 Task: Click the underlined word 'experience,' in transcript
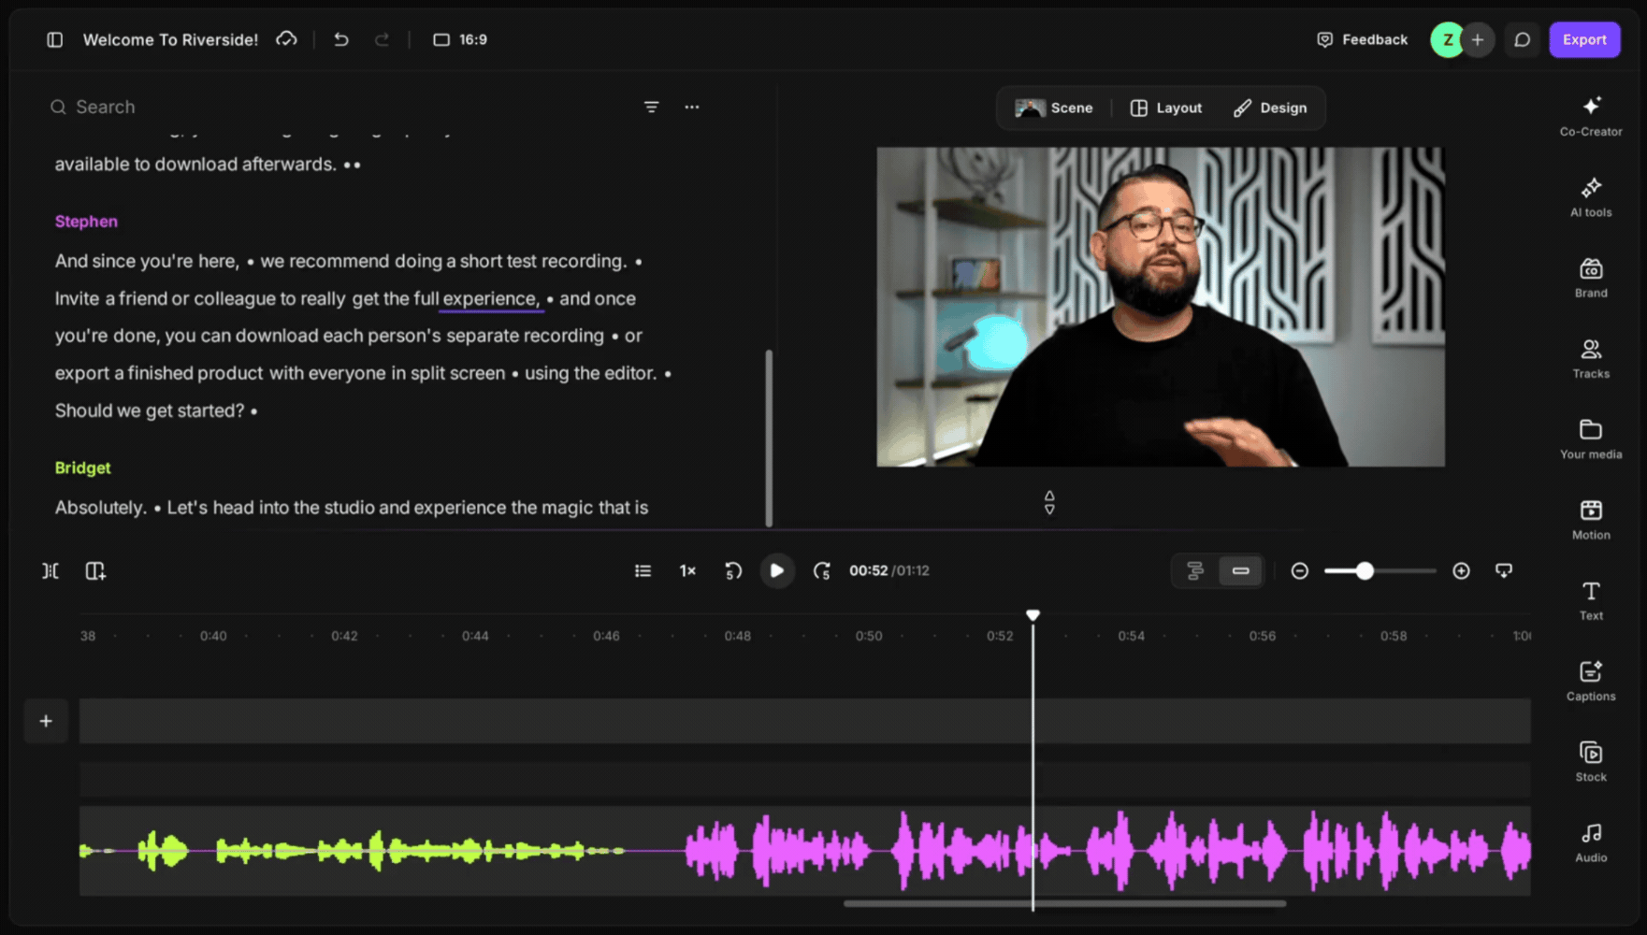point(491,298)
